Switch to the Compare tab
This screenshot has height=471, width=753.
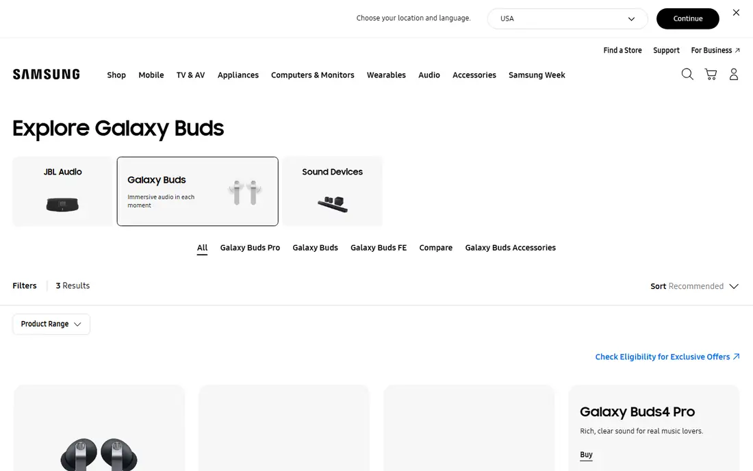pos(435,248)
